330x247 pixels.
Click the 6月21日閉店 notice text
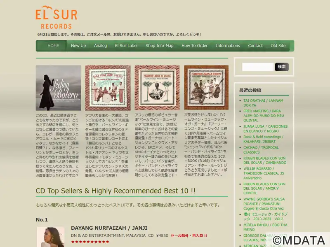point(120,35)
